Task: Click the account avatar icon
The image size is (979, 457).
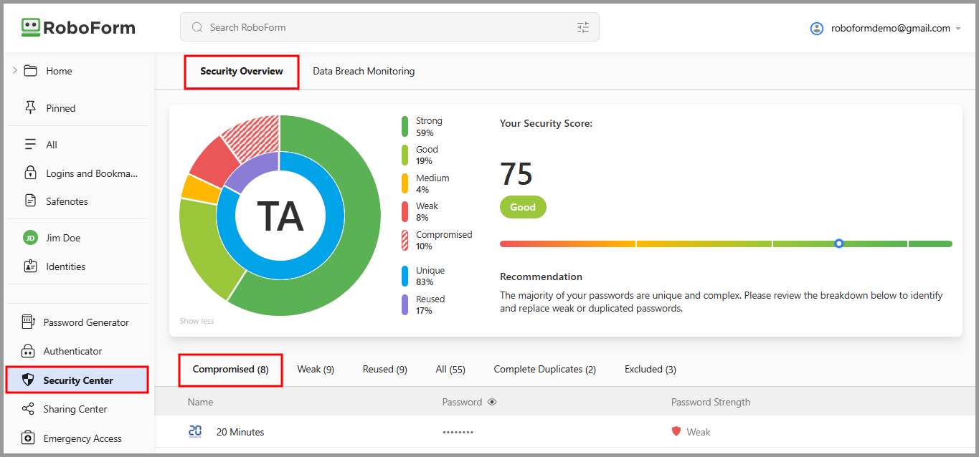Action: [816, 29]
